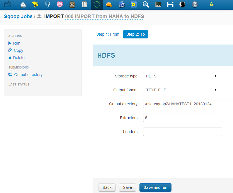Image resolution: width=233 pixels, height=193 pixels.
Task: Click the Save button
Action: point(127,187)
